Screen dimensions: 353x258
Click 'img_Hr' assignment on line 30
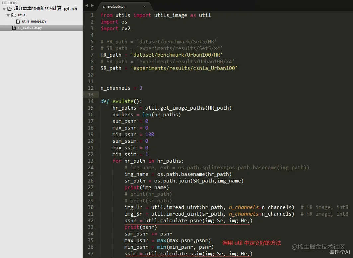[133, 207]
